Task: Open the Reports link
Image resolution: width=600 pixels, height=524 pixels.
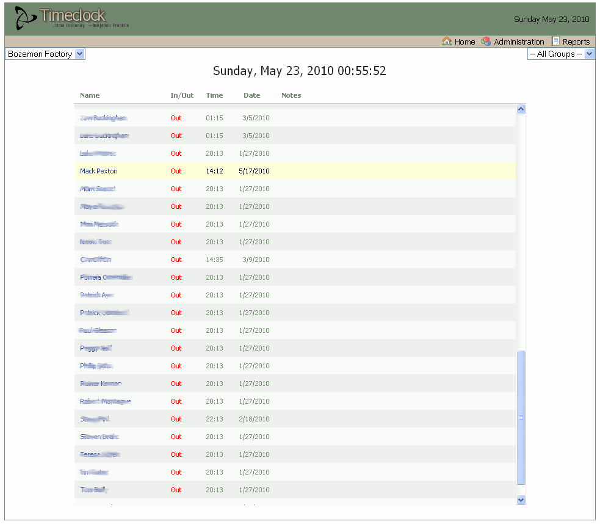Action: [576, 42]
